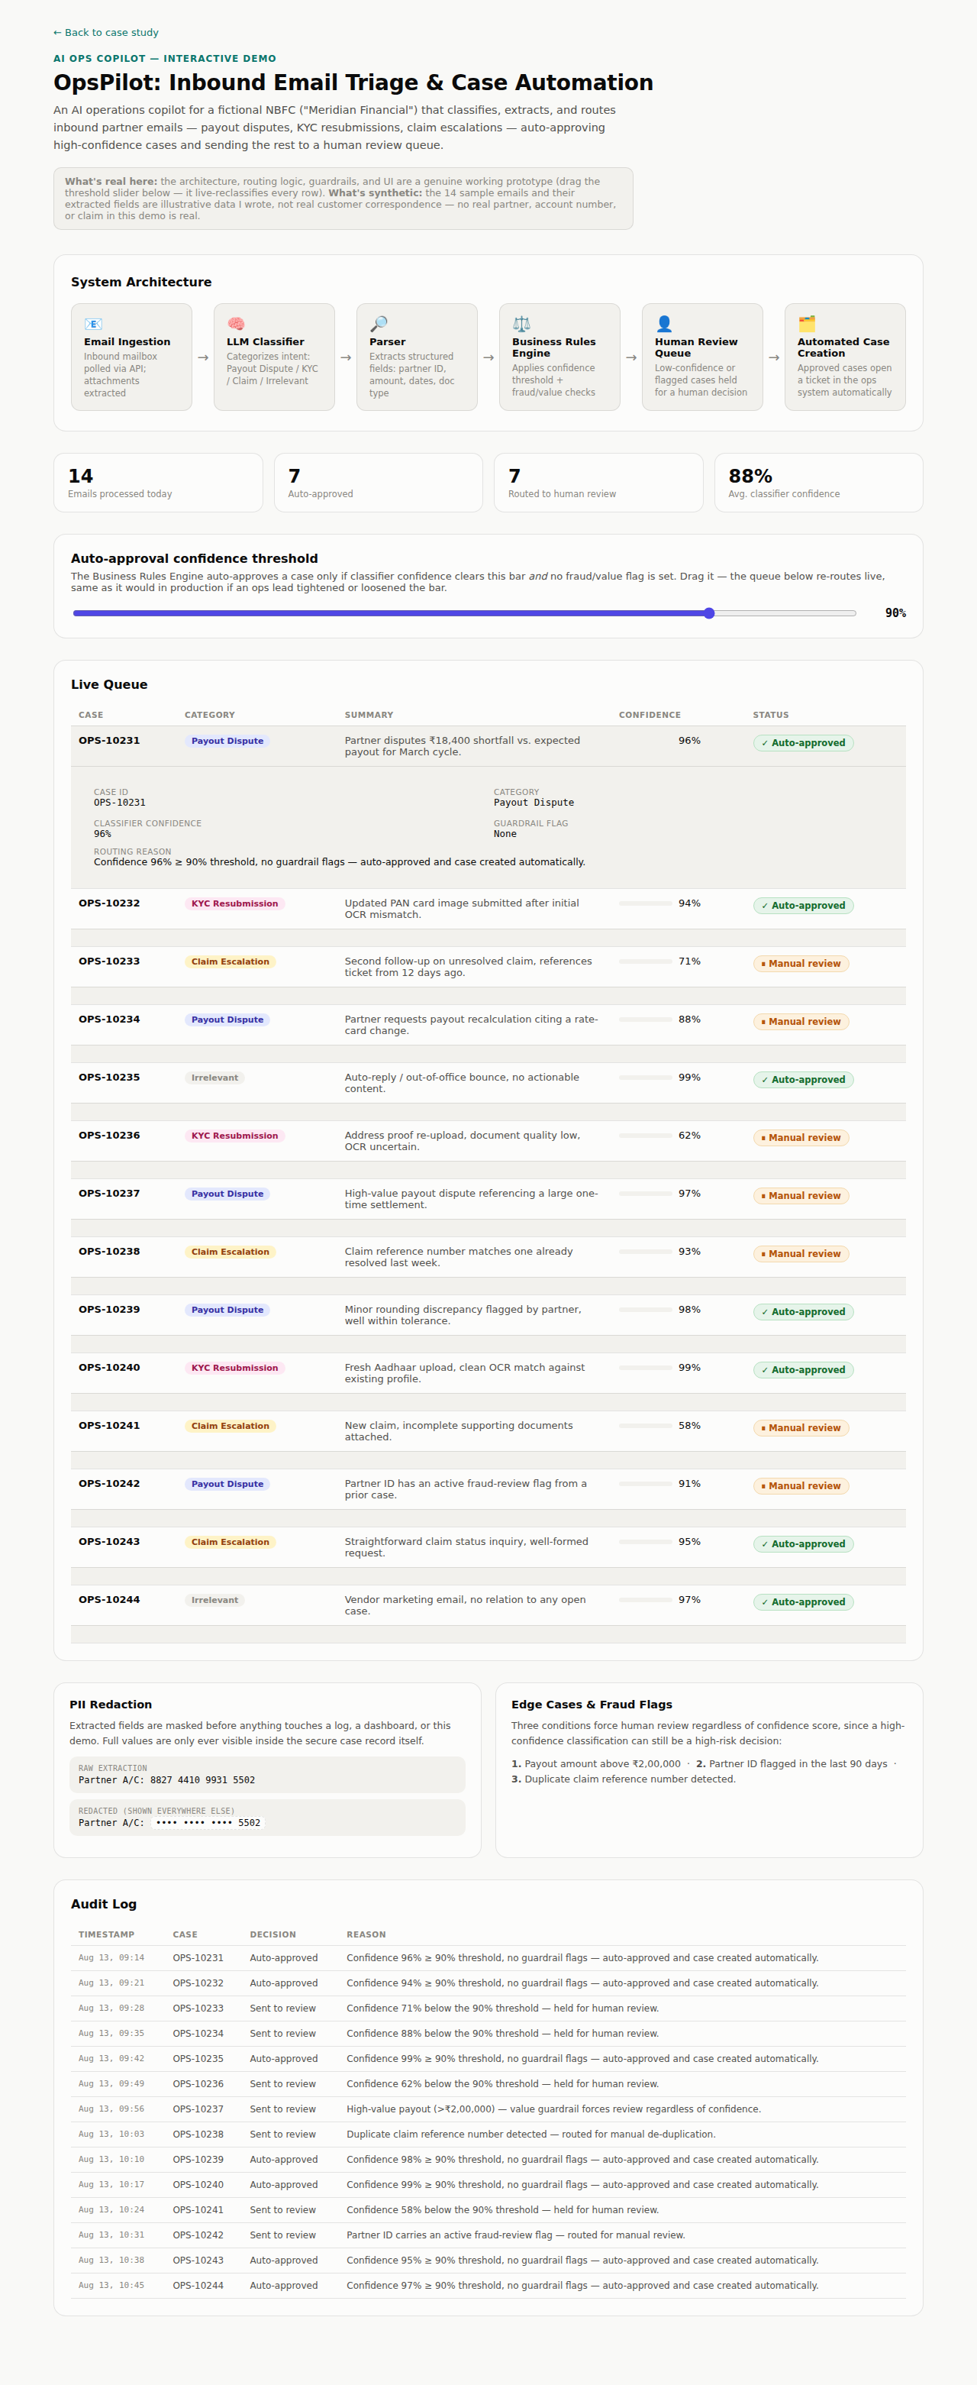Click the 88% Avg. classifier confidence card
977x2385 pixels.
(819, 483)
